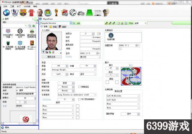Open the Average Height body type dropdown
The image size is (192, 134).
click(x=95, y=70)
